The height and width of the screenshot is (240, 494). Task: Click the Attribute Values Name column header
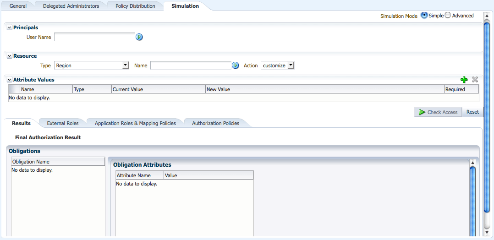point(46,89)
